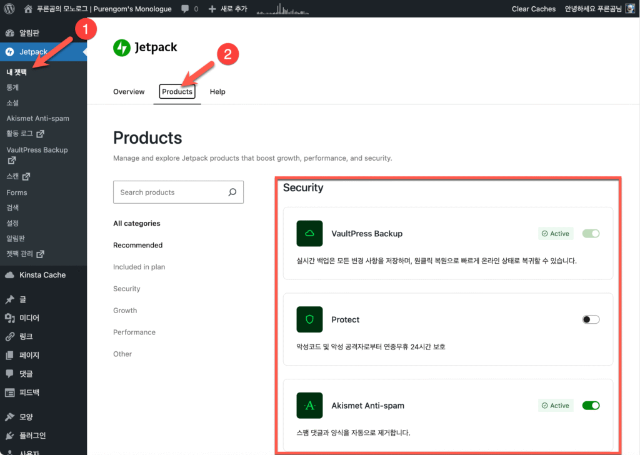Open 내 젯팩 in Jetpack submenu
The image size is (640, 455).
tap(17, 72)
